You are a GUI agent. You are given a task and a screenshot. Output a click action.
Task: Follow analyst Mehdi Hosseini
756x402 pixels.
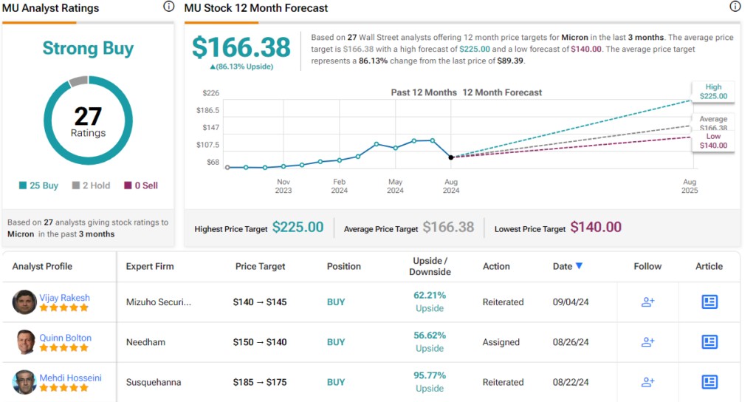pyautogui.click(x=647, y=382)
